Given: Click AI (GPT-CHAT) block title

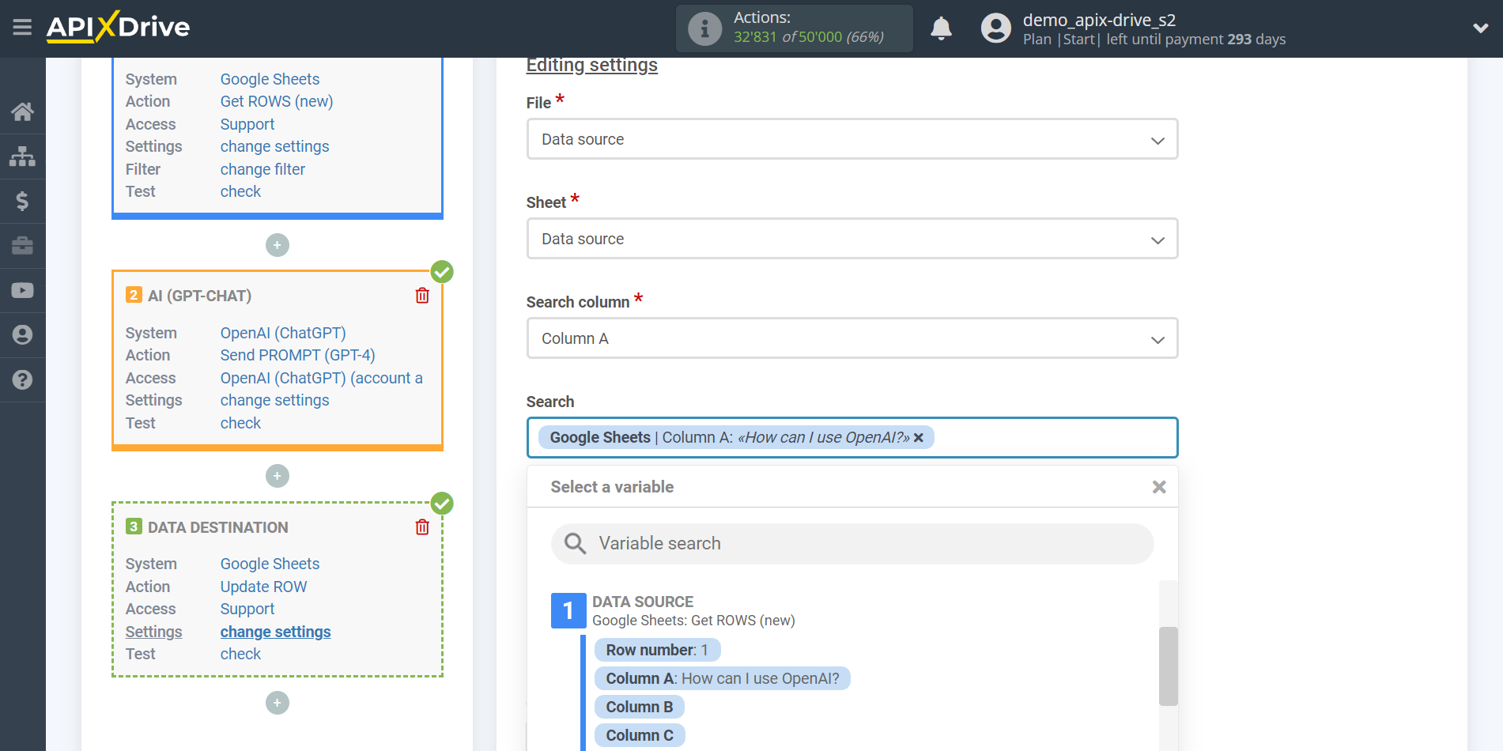Looking at the screenshot, I should [x=199, y=296].
